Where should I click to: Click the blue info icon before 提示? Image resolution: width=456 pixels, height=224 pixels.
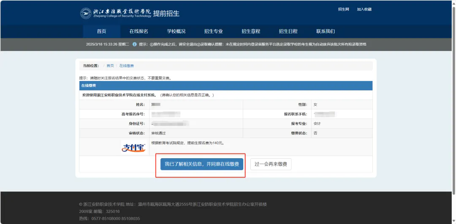[135, 44]
